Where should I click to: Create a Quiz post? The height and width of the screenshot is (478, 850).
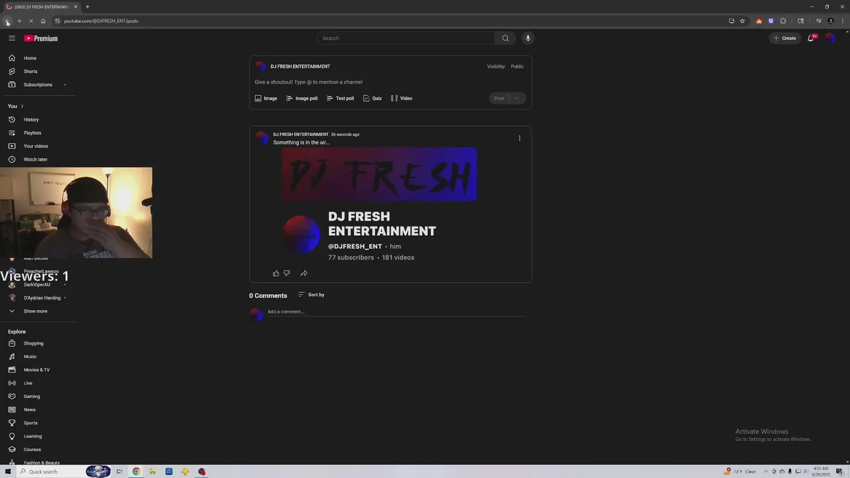tap(373, 98)
